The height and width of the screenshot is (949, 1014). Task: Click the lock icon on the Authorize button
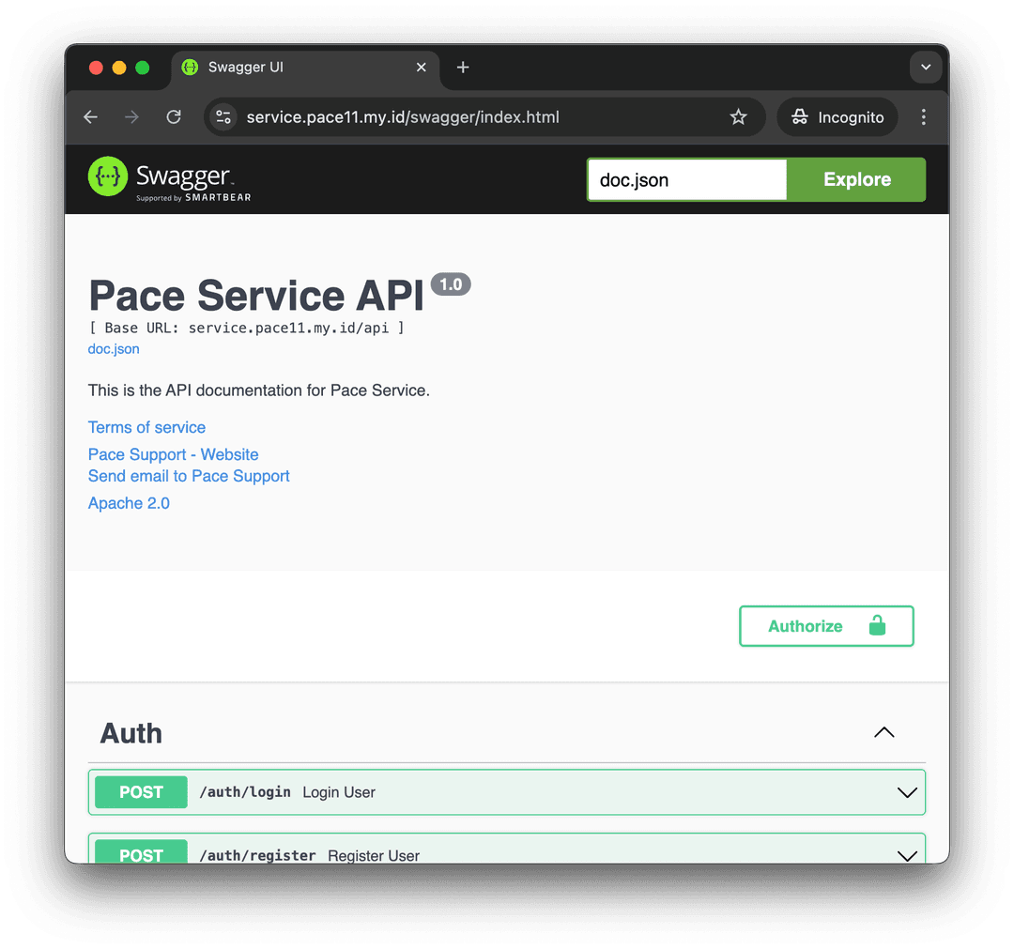[877, 625]
